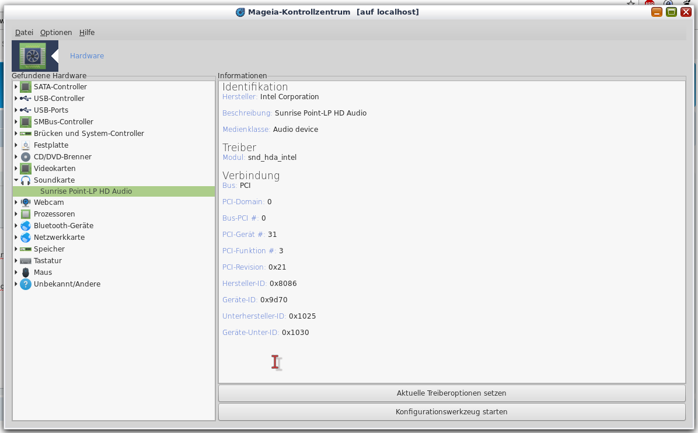Click the Webcam icon
The image size is (698, 433).
coord(26,202)
